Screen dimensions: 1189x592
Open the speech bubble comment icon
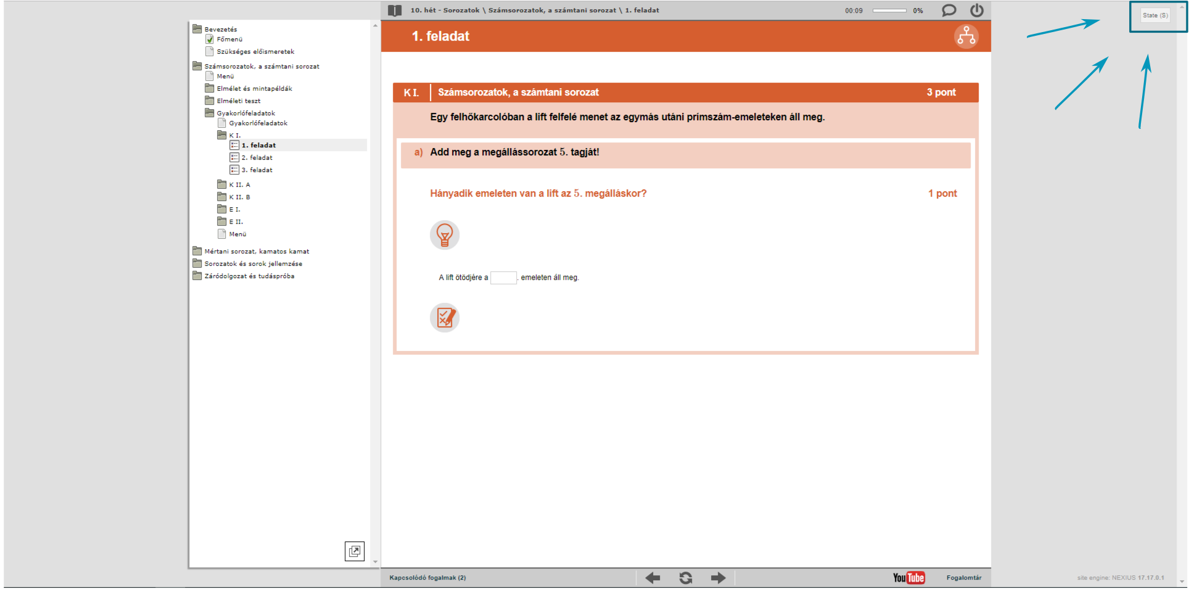[x=948, y=10]
